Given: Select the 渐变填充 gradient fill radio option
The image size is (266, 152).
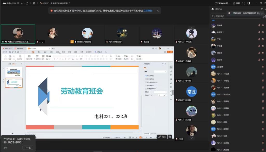Looking at the screenshot, I should [146, 79].
